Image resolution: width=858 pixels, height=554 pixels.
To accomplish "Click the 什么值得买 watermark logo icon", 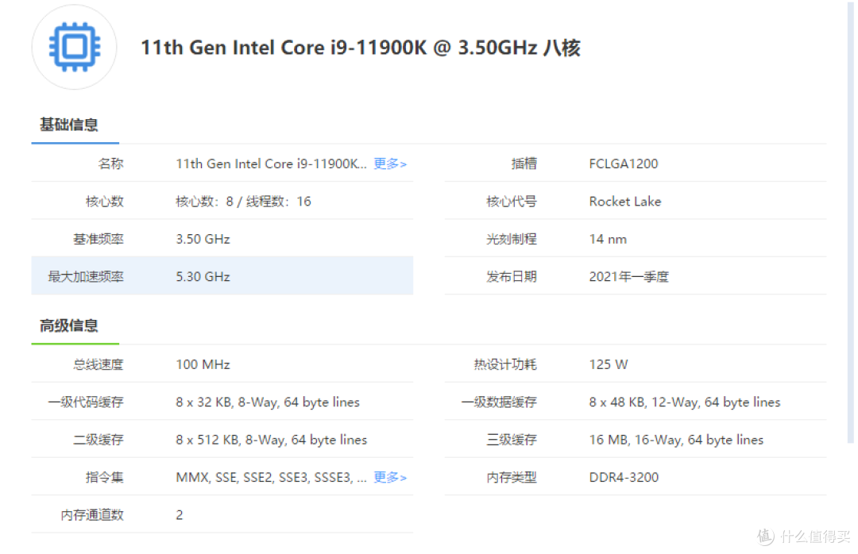I will (x=764, y=537).
